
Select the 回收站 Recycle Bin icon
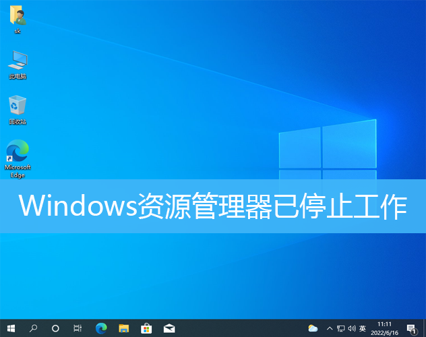(18, 106)
